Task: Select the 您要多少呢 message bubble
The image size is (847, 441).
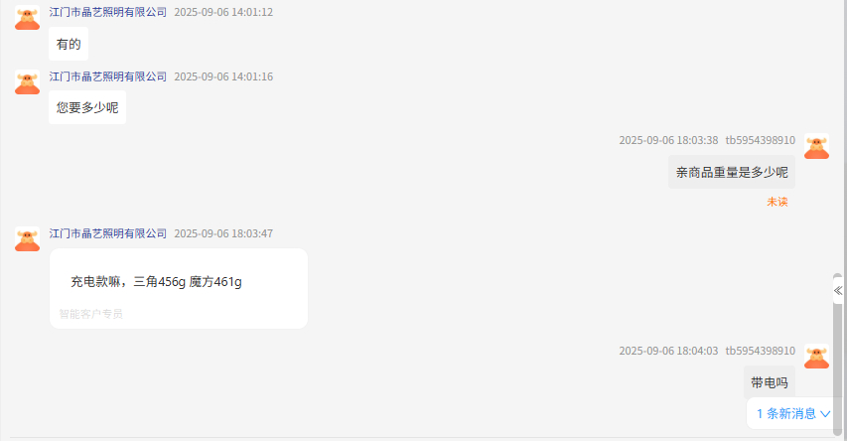Action: 87,107
